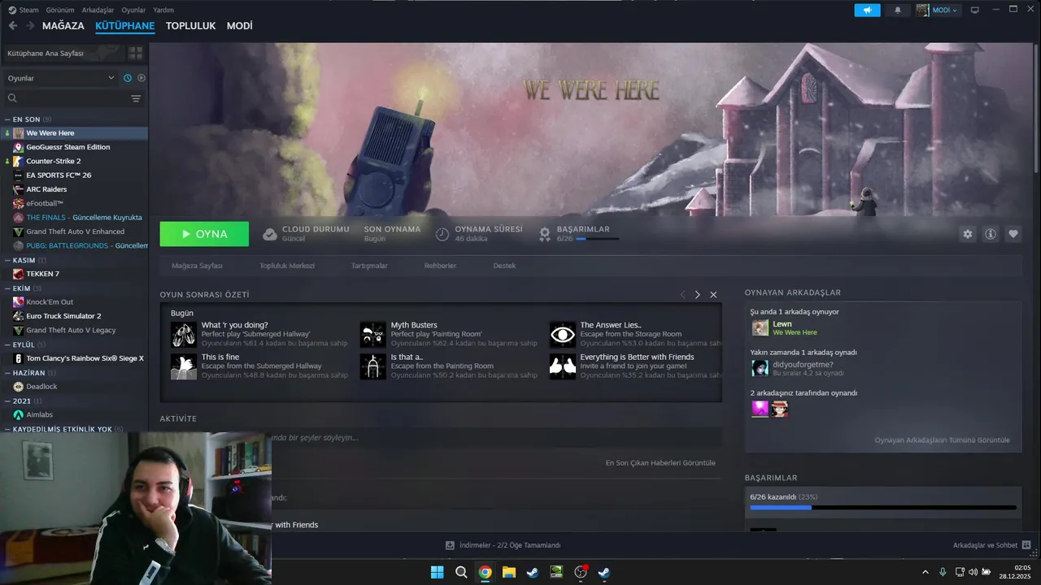1041x585 pixels.
Task: Collapse the 2021 section
Action: tap(22, 401)
